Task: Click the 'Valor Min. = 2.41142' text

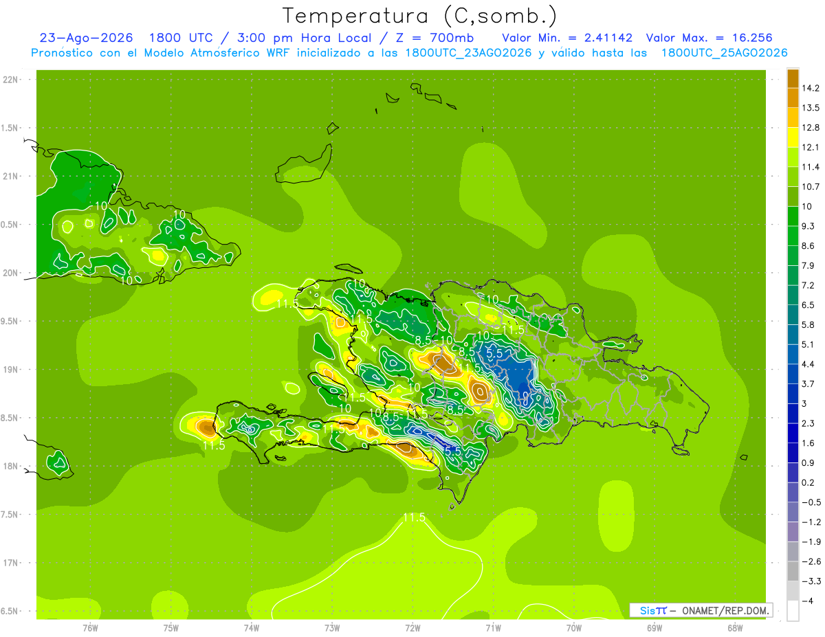Action: 567,38
